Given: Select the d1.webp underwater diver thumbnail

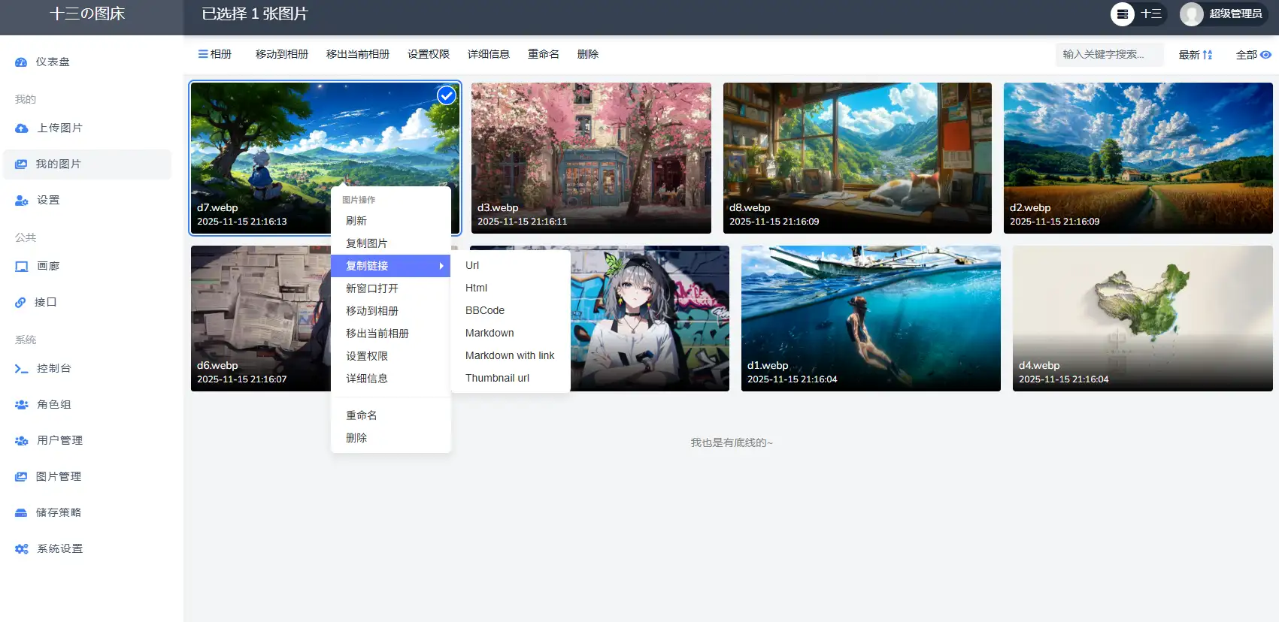Looking at the screenshot, I should [871, 319].
